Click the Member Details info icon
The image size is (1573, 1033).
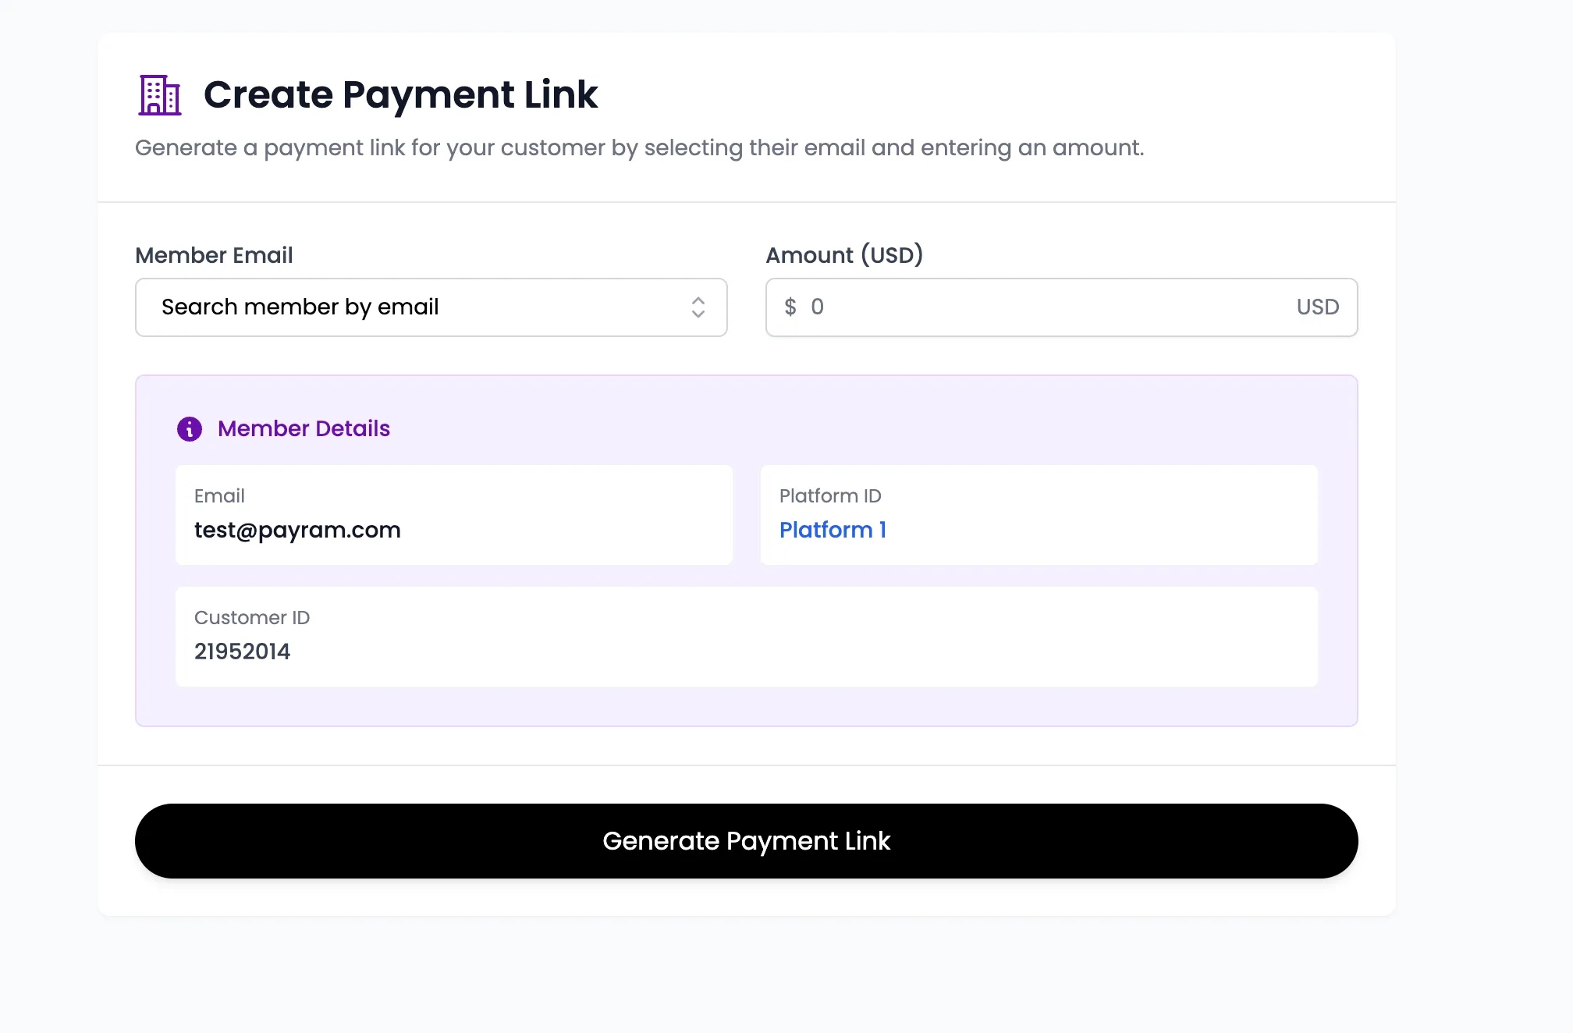tap(190, 429)
